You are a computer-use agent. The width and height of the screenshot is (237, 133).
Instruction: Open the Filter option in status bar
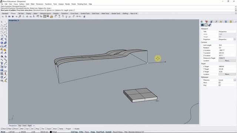tap(126, 132)
